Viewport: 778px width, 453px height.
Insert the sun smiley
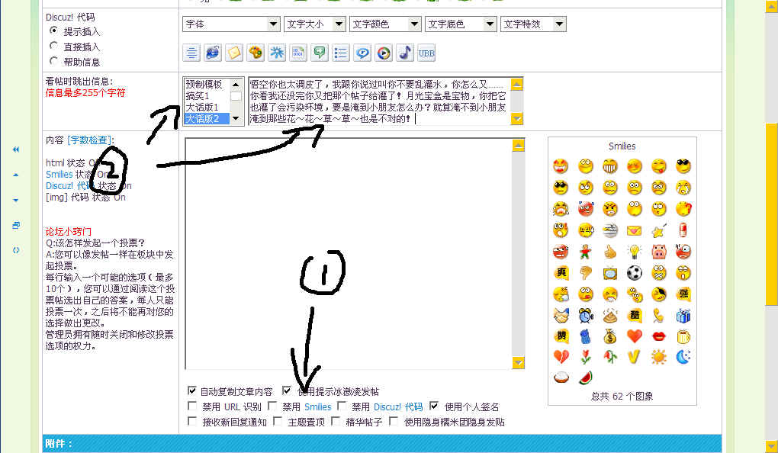(659, 356)
